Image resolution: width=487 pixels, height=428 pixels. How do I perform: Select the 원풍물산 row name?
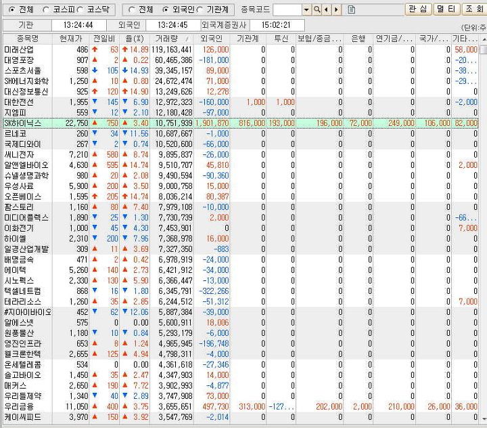coord(19,333)
